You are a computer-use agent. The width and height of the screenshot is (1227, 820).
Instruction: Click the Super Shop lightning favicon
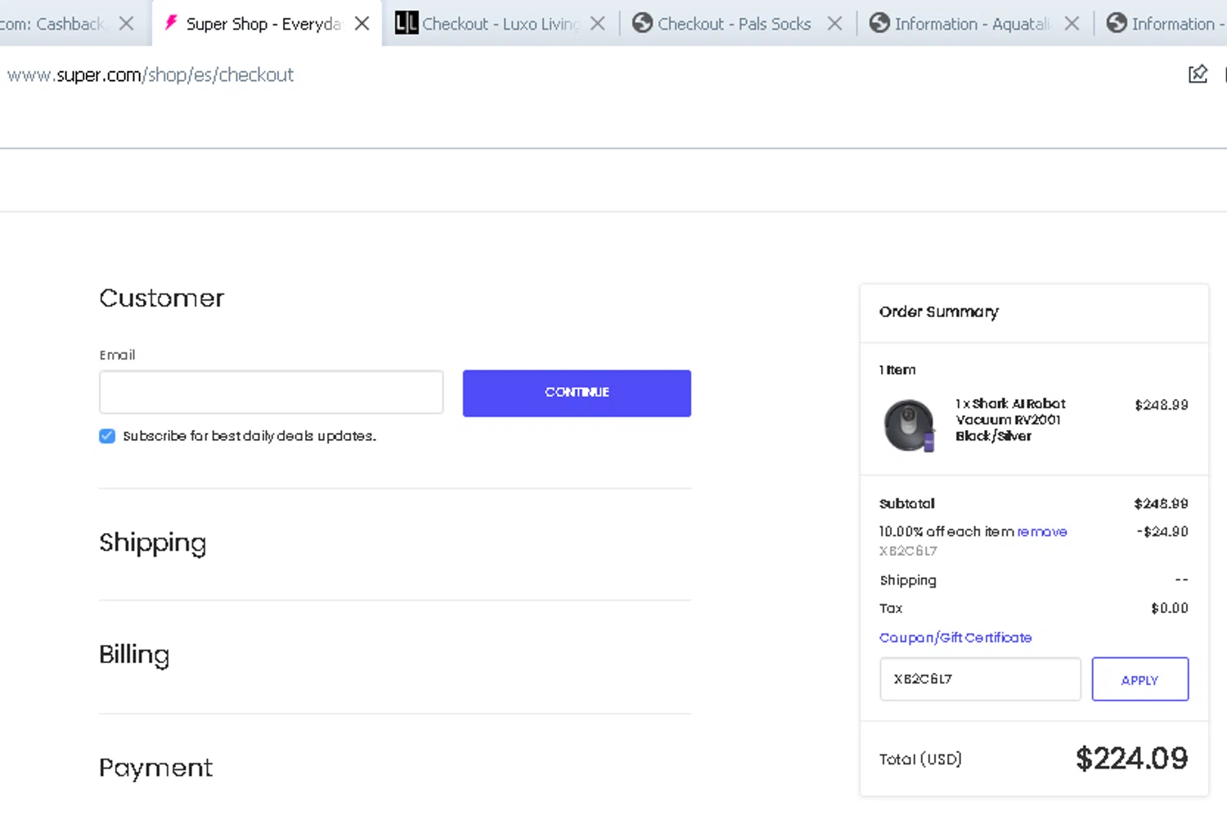coord(171,23)
